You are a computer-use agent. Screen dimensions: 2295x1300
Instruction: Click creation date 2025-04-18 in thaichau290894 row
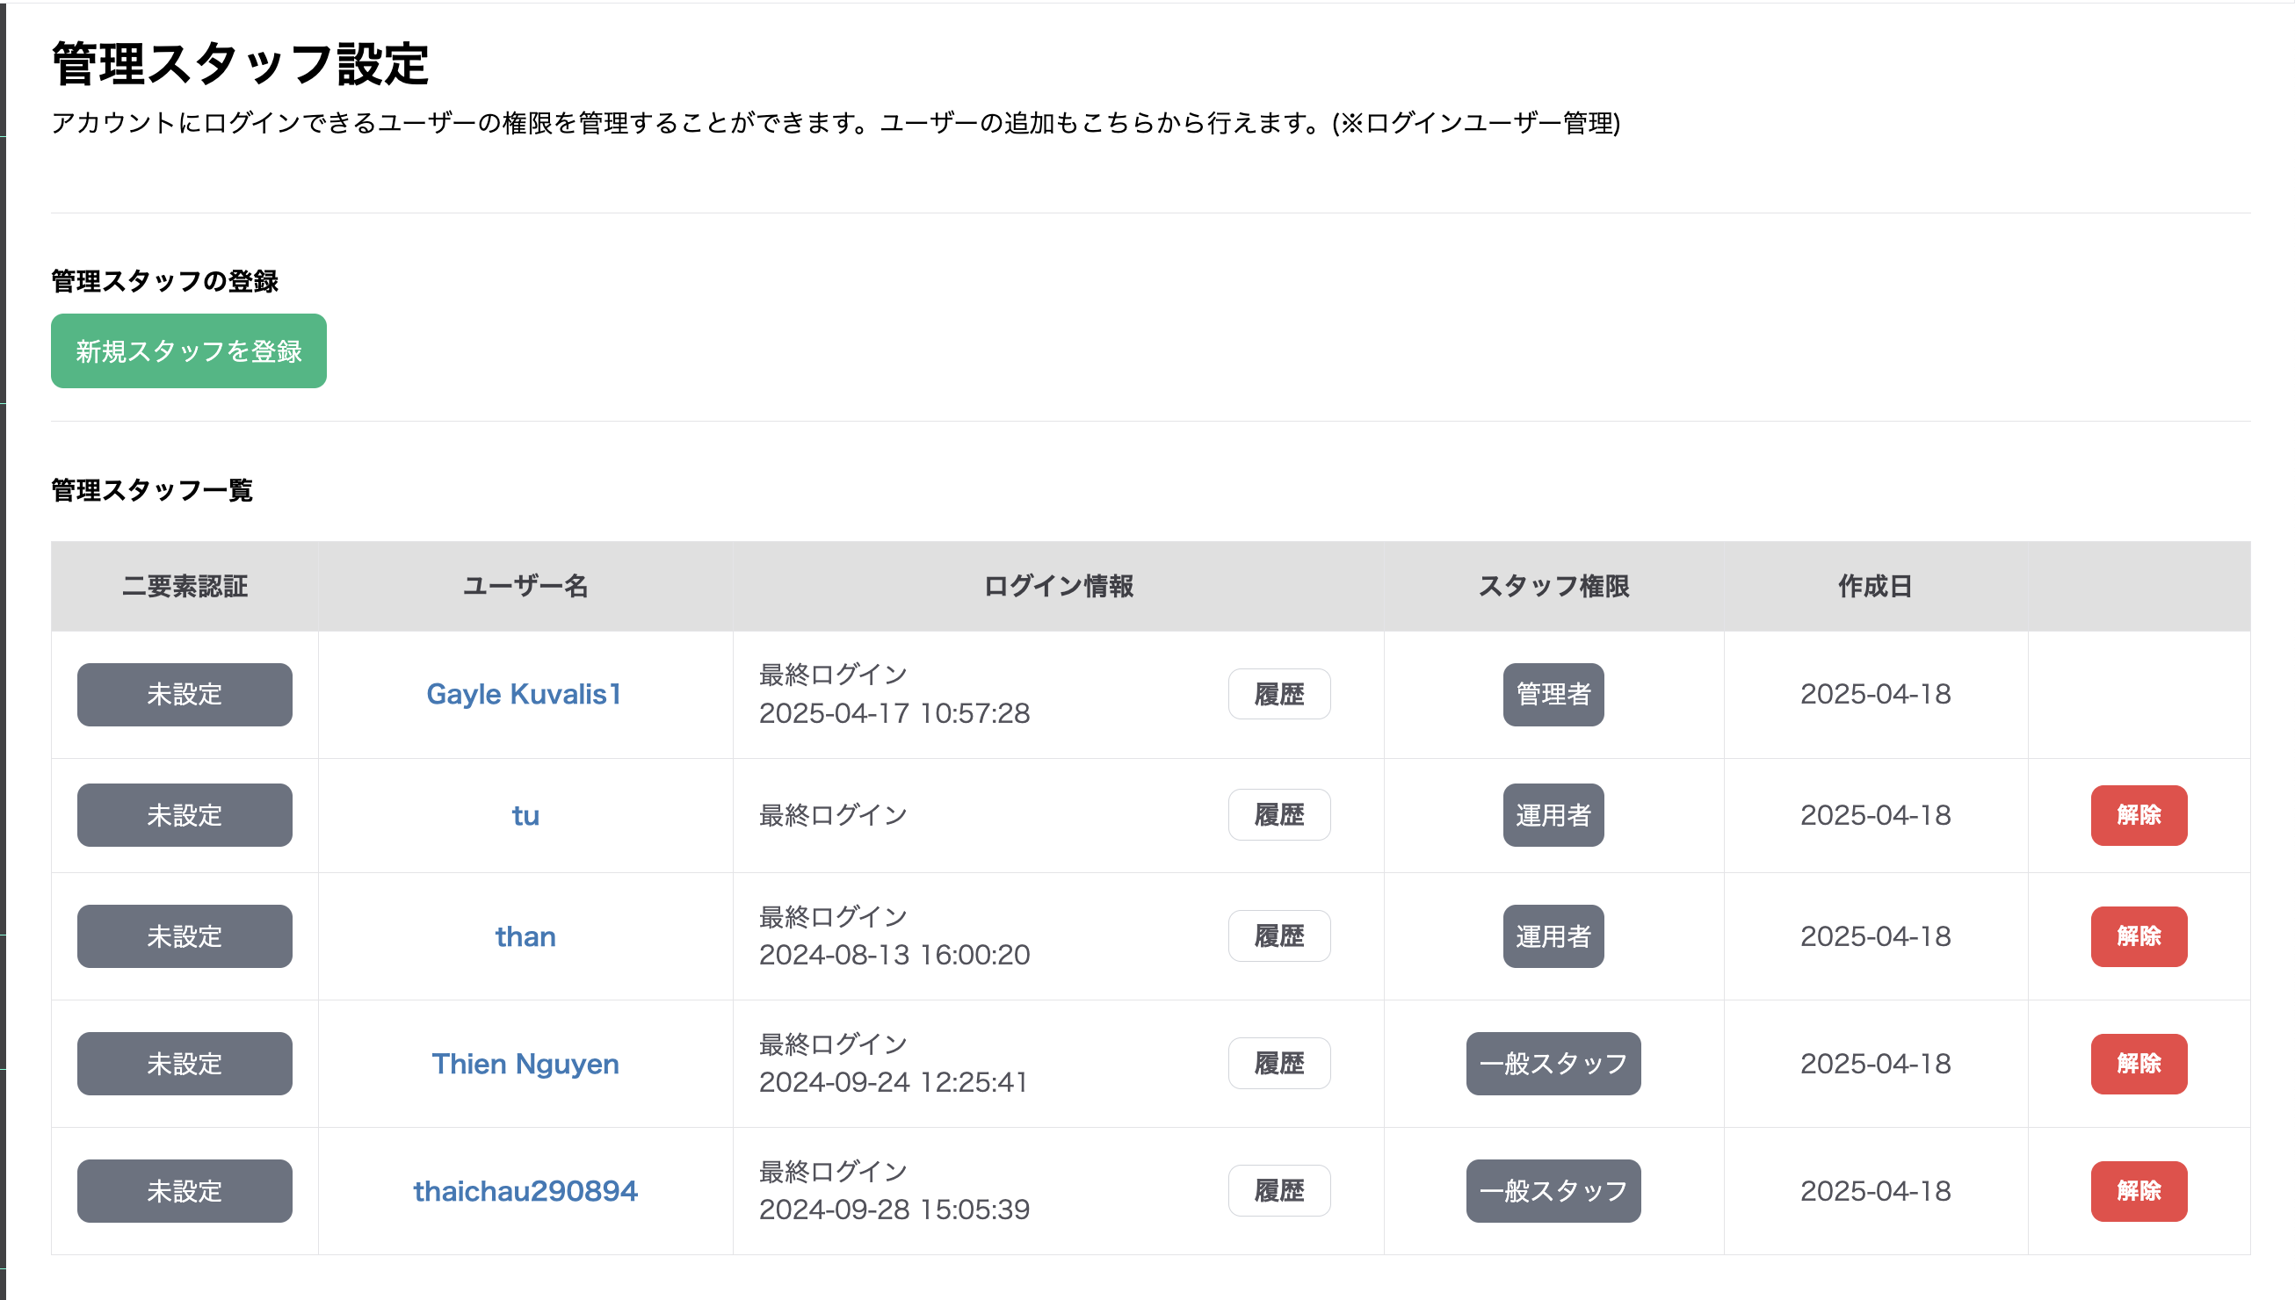(1875, 1191)
